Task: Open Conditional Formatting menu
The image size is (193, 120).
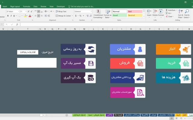Action: [x=98, y=14]
